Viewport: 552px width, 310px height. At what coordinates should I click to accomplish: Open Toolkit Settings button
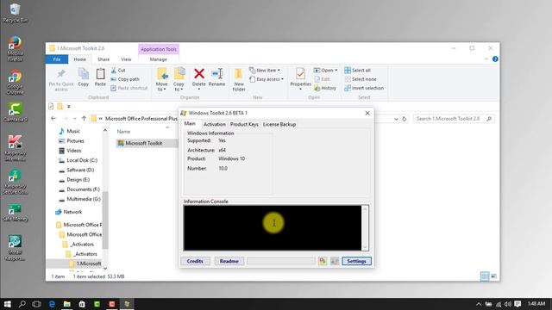click(356, 261)
